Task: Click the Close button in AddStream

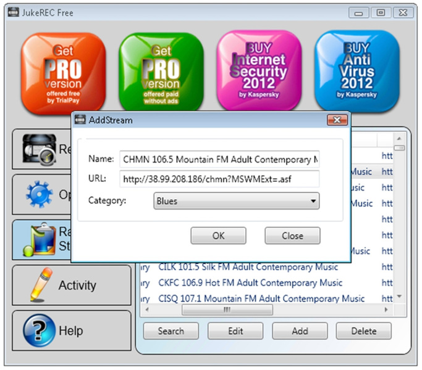Action: (x=292, y=236)
